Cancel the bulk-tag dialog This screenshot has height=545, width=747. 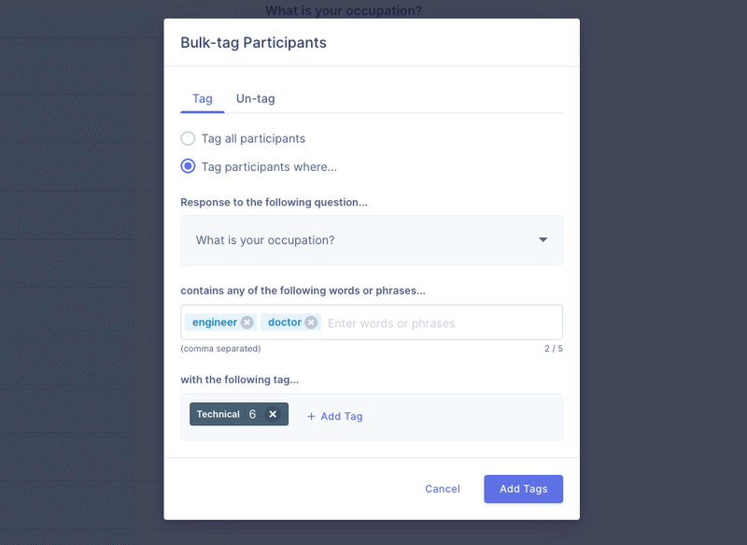(x=443, y=489)
